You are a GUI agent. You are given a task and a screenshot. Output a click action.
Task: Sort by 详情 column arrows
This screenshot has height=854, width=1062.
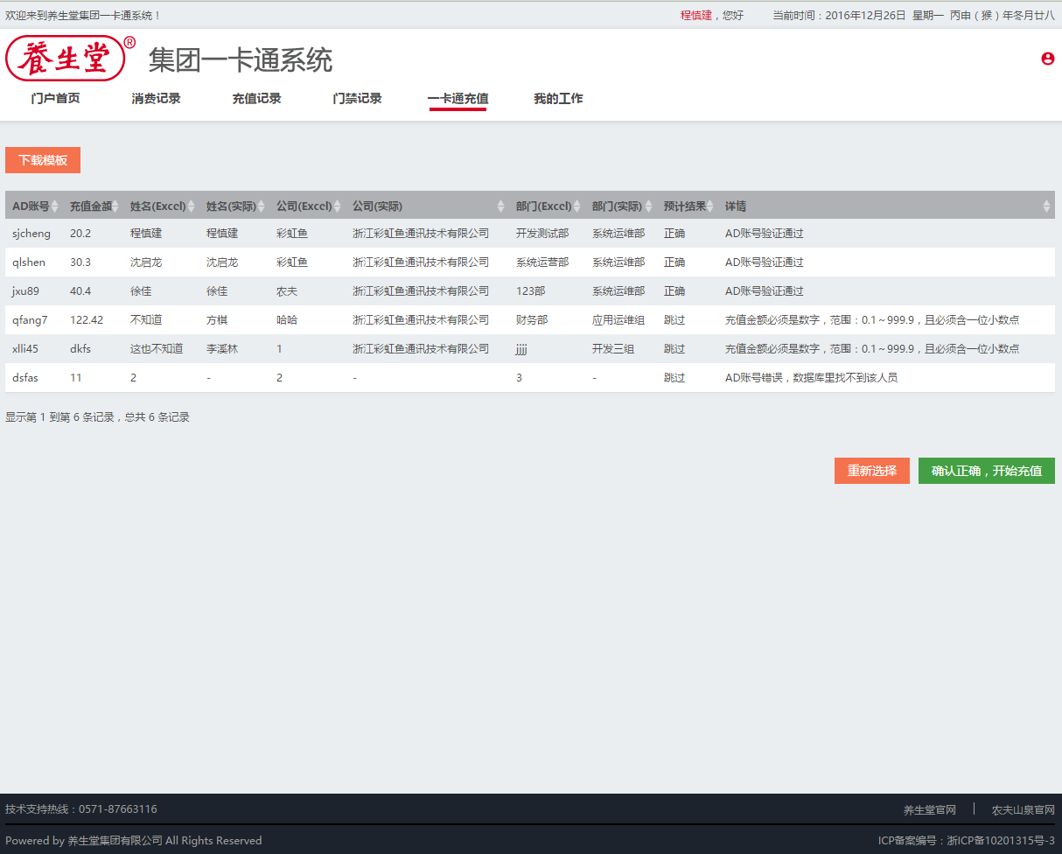pos(1046,206)
